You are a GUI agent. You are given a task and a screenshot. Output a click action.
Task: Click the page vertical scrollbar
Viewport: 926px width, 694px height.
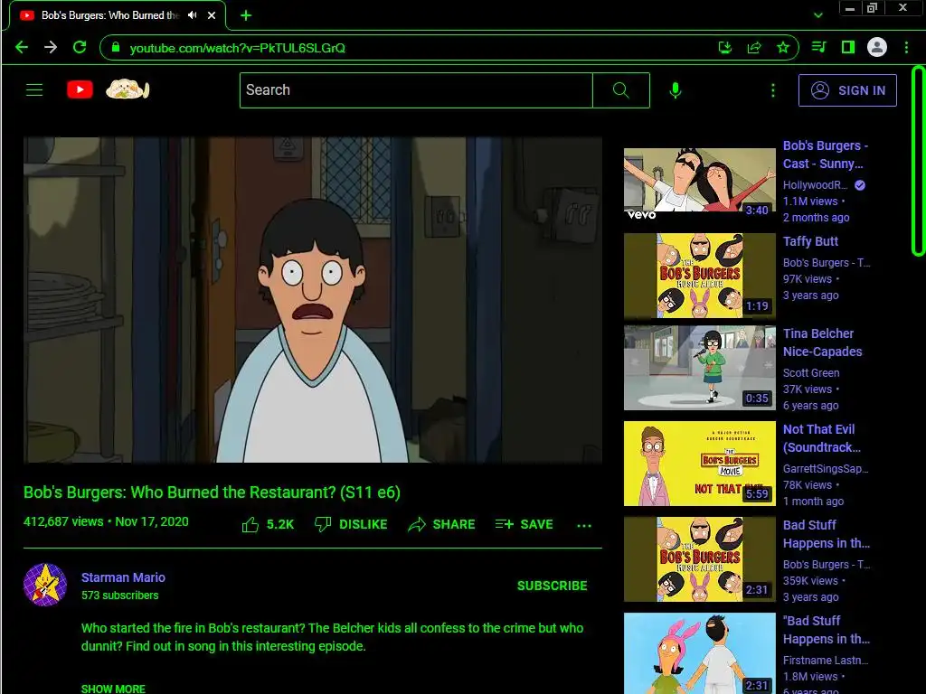coord(919,161)
